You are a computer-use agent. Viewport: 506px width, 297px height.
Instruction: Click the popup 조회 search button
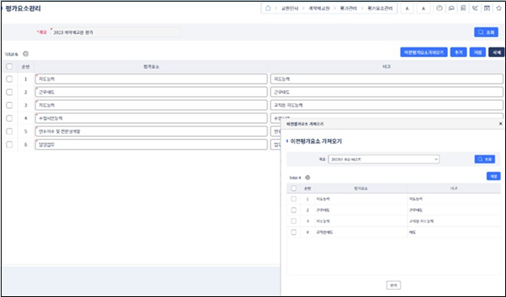tap(485, 159)
